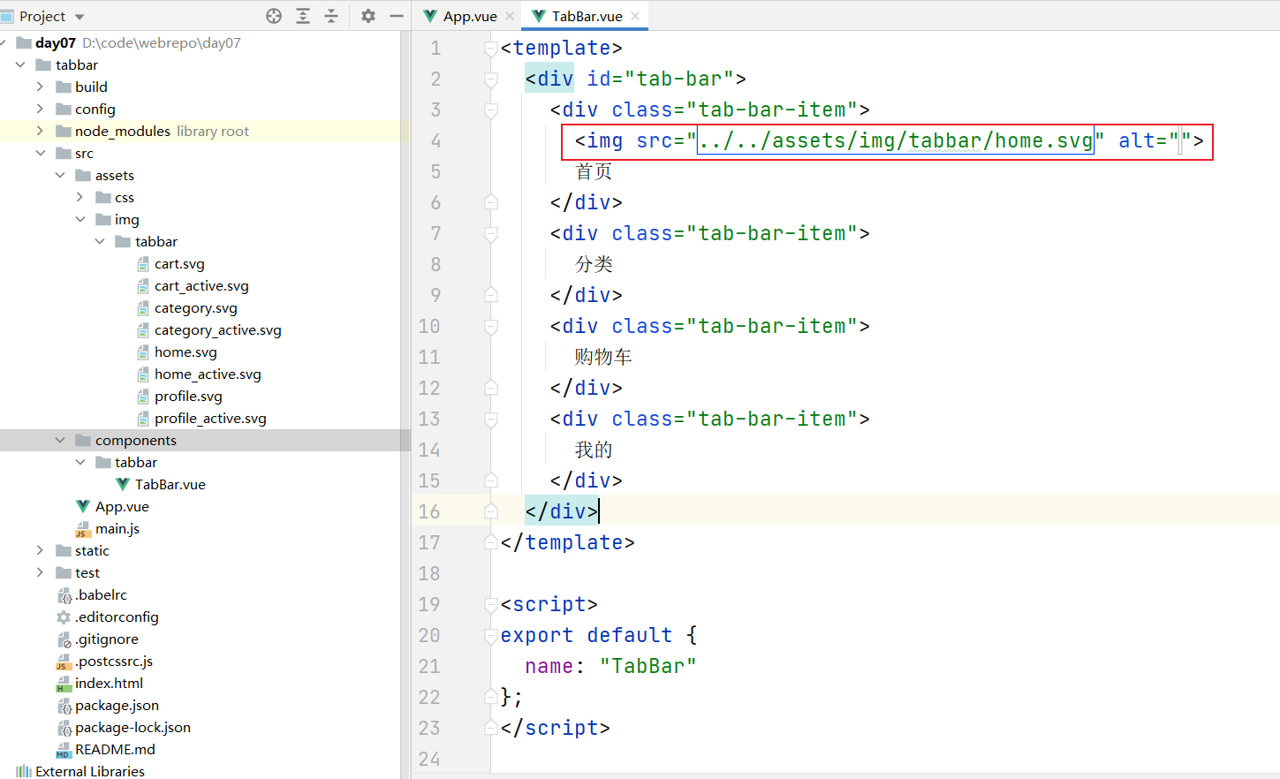
Task: Click package.json file icon
Action: [64, 706]
